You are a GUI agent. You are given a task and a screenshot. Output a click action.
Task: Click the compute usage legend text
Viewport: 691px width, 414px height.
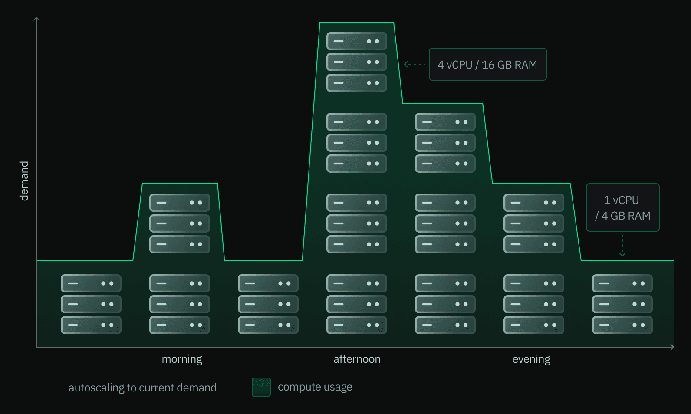pyautogui.click(x=315, y=387)
